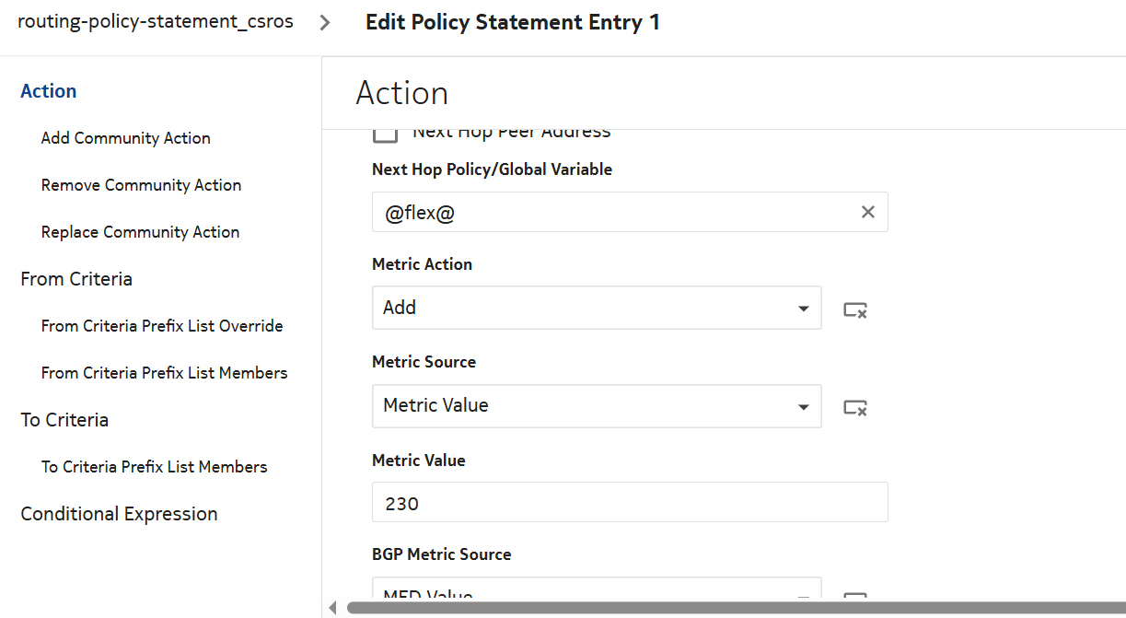Open the Metric Action dropdown
Viewport: 1126px width, 618px height.
tap(596, 308)
